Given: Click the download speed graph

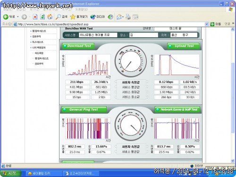Looking at the screenshot, I should pyautogui.click(x=88, y=65).
